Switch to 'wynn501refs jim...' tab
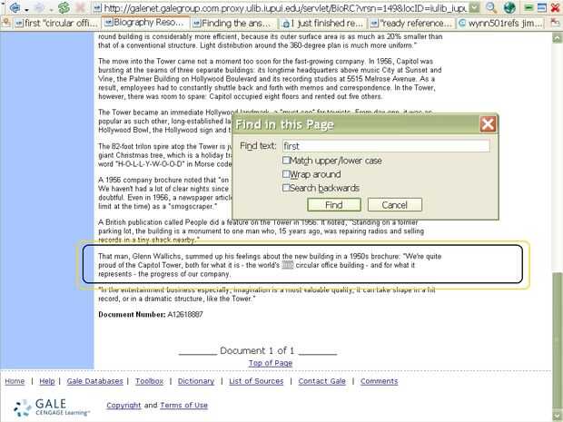The height and width of the screenshot is (422, 563). [x=500, y=24]
